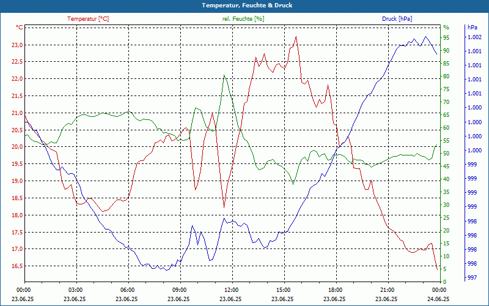
Task: Click the '15' humidity axis value
Action: click(446, 244)
